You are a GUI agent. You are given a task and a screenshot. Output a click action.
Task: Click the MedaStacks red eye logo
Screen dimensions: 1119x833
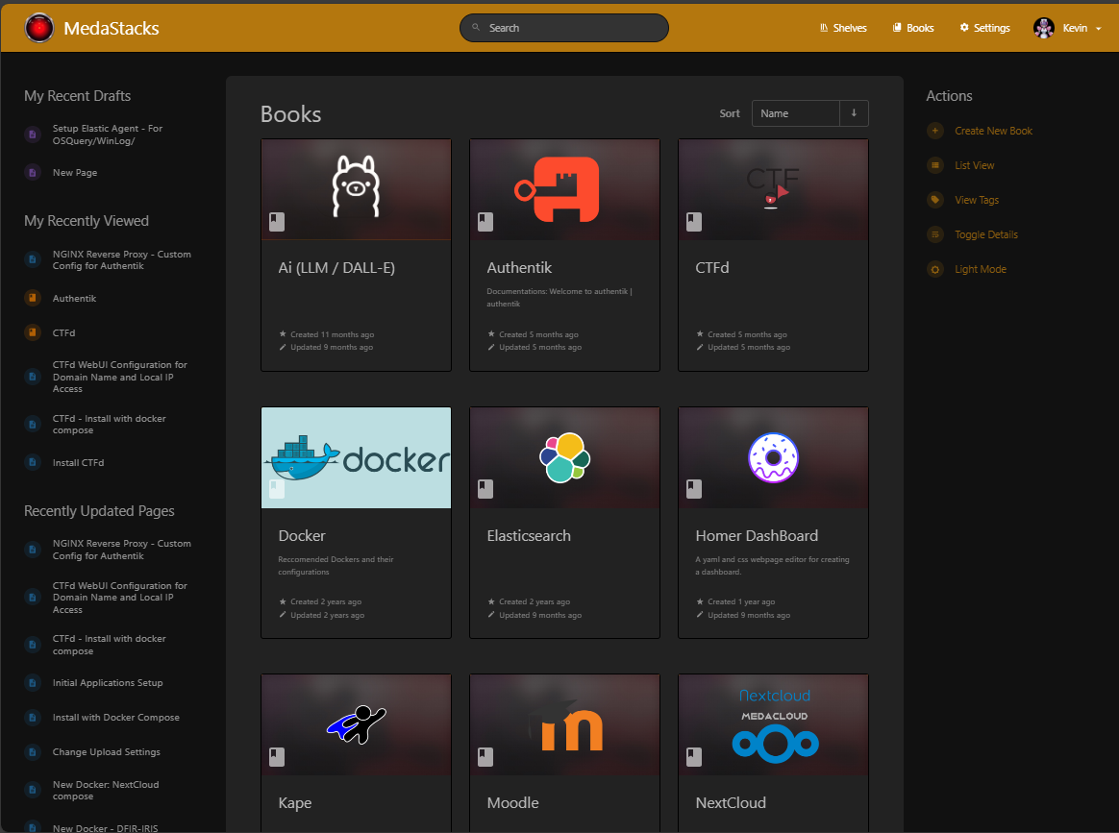tap(39, 28)
